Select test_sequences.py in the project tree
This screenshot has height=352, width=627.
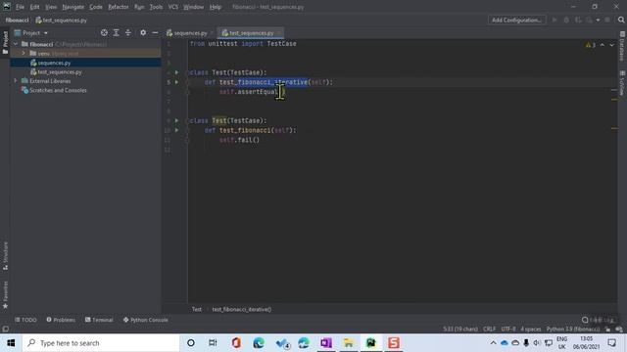tap(60, 71)
